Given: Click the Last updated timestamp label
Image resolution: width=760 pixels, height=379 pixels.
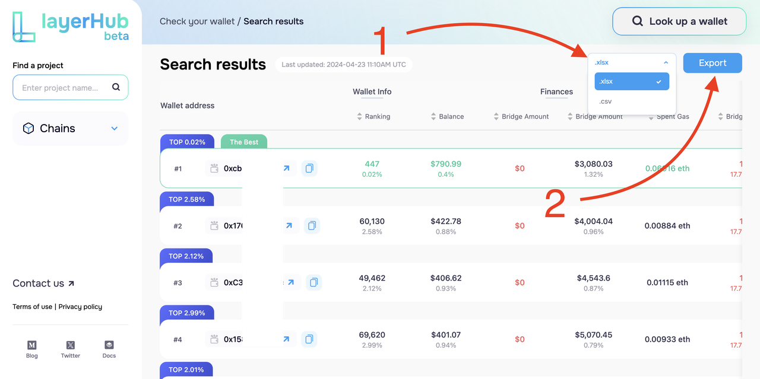Looking at the screenshot, I should click(x=344, y=64).
